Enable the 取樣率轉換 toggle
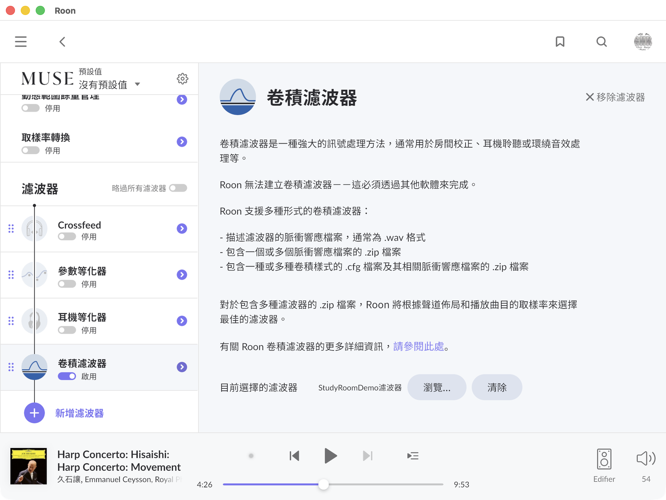Screen dimensions: 666x500 click(x=30, y=150)
